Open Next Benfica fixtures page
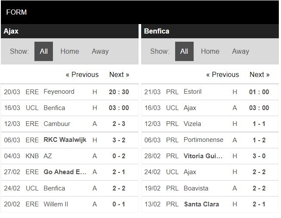Viewport: 281px width, 218px height. (x=259, y=74)
